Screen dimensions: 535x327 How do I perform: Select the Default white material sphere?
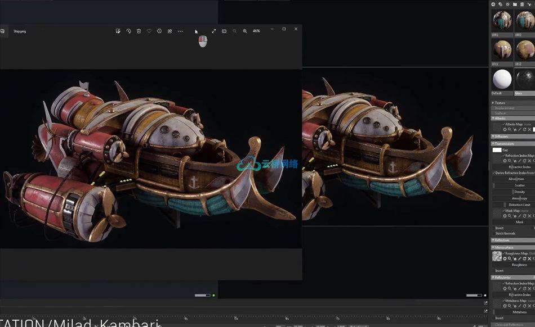pos(502,79)
